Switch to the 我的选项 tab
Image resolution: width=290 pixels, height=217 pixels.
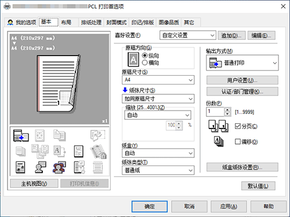[x=21, y=23]
